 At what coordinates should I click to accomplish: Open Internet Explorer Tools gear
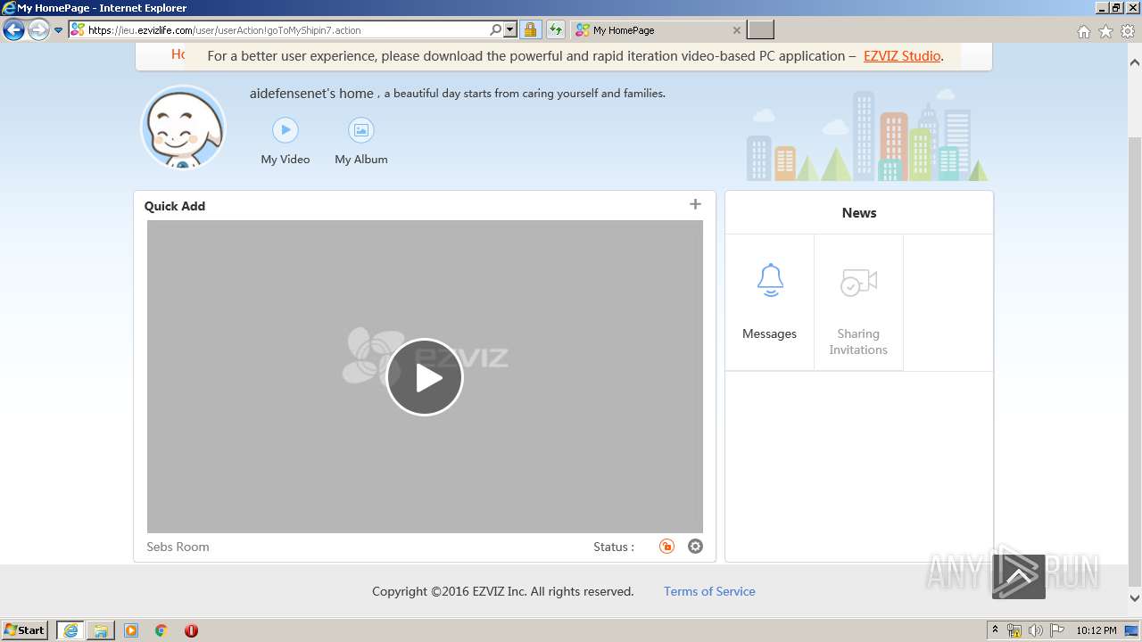pos(1128,31)
